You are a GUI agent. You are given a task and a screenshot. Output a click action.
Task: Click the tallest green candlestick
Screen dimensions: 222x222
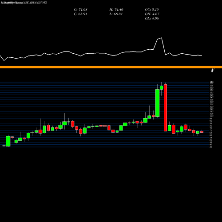(x=158, y=103)
